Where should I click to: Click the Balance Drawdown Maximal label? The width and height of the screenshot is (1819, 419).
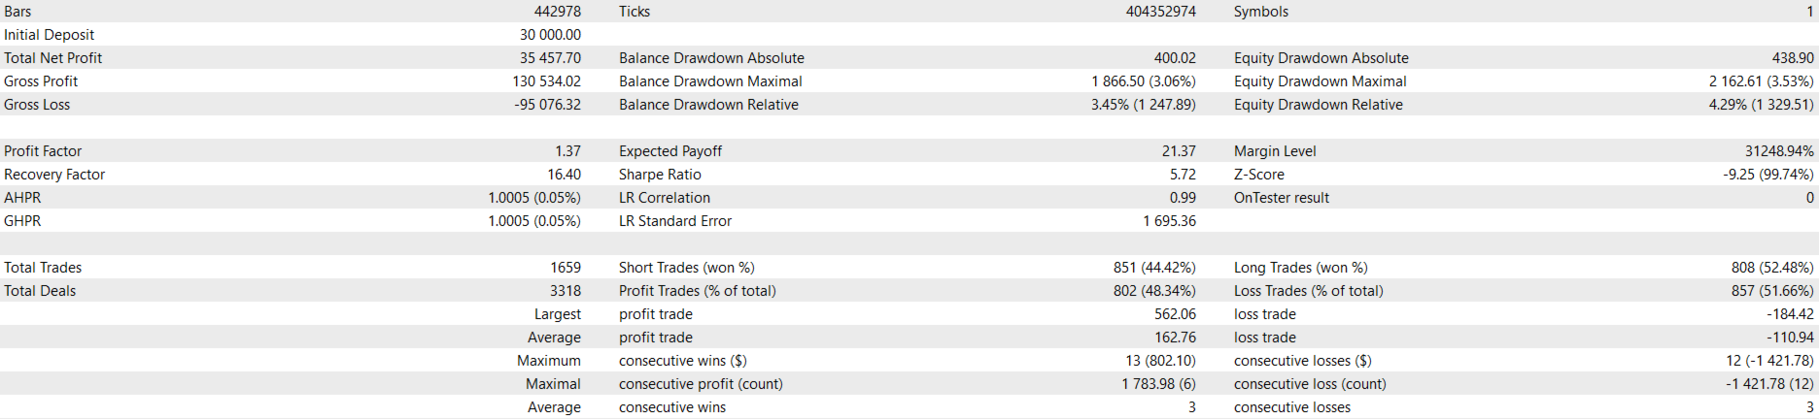click(x=710, y=81)
